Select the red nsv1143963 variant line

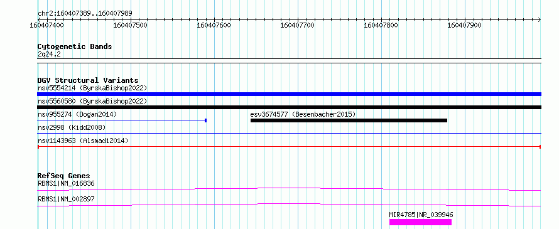[x=289, y=147]
